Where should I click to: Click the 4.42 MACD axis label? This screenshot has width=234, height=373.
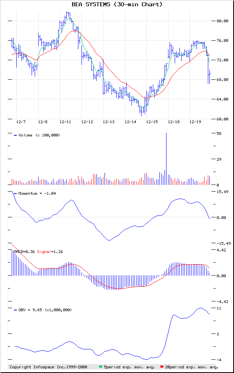[x=221, y=250]
